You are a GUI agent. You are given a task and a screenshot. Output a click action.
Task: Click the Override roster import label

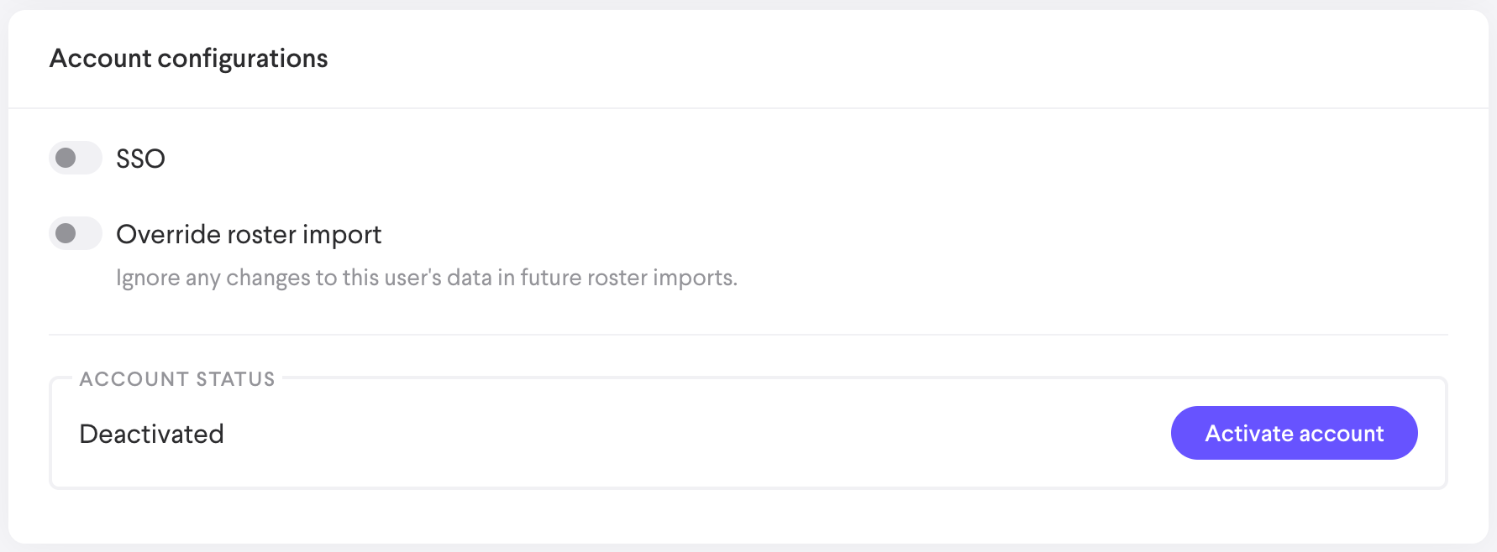pyautogui.click(x=248, y=234)
